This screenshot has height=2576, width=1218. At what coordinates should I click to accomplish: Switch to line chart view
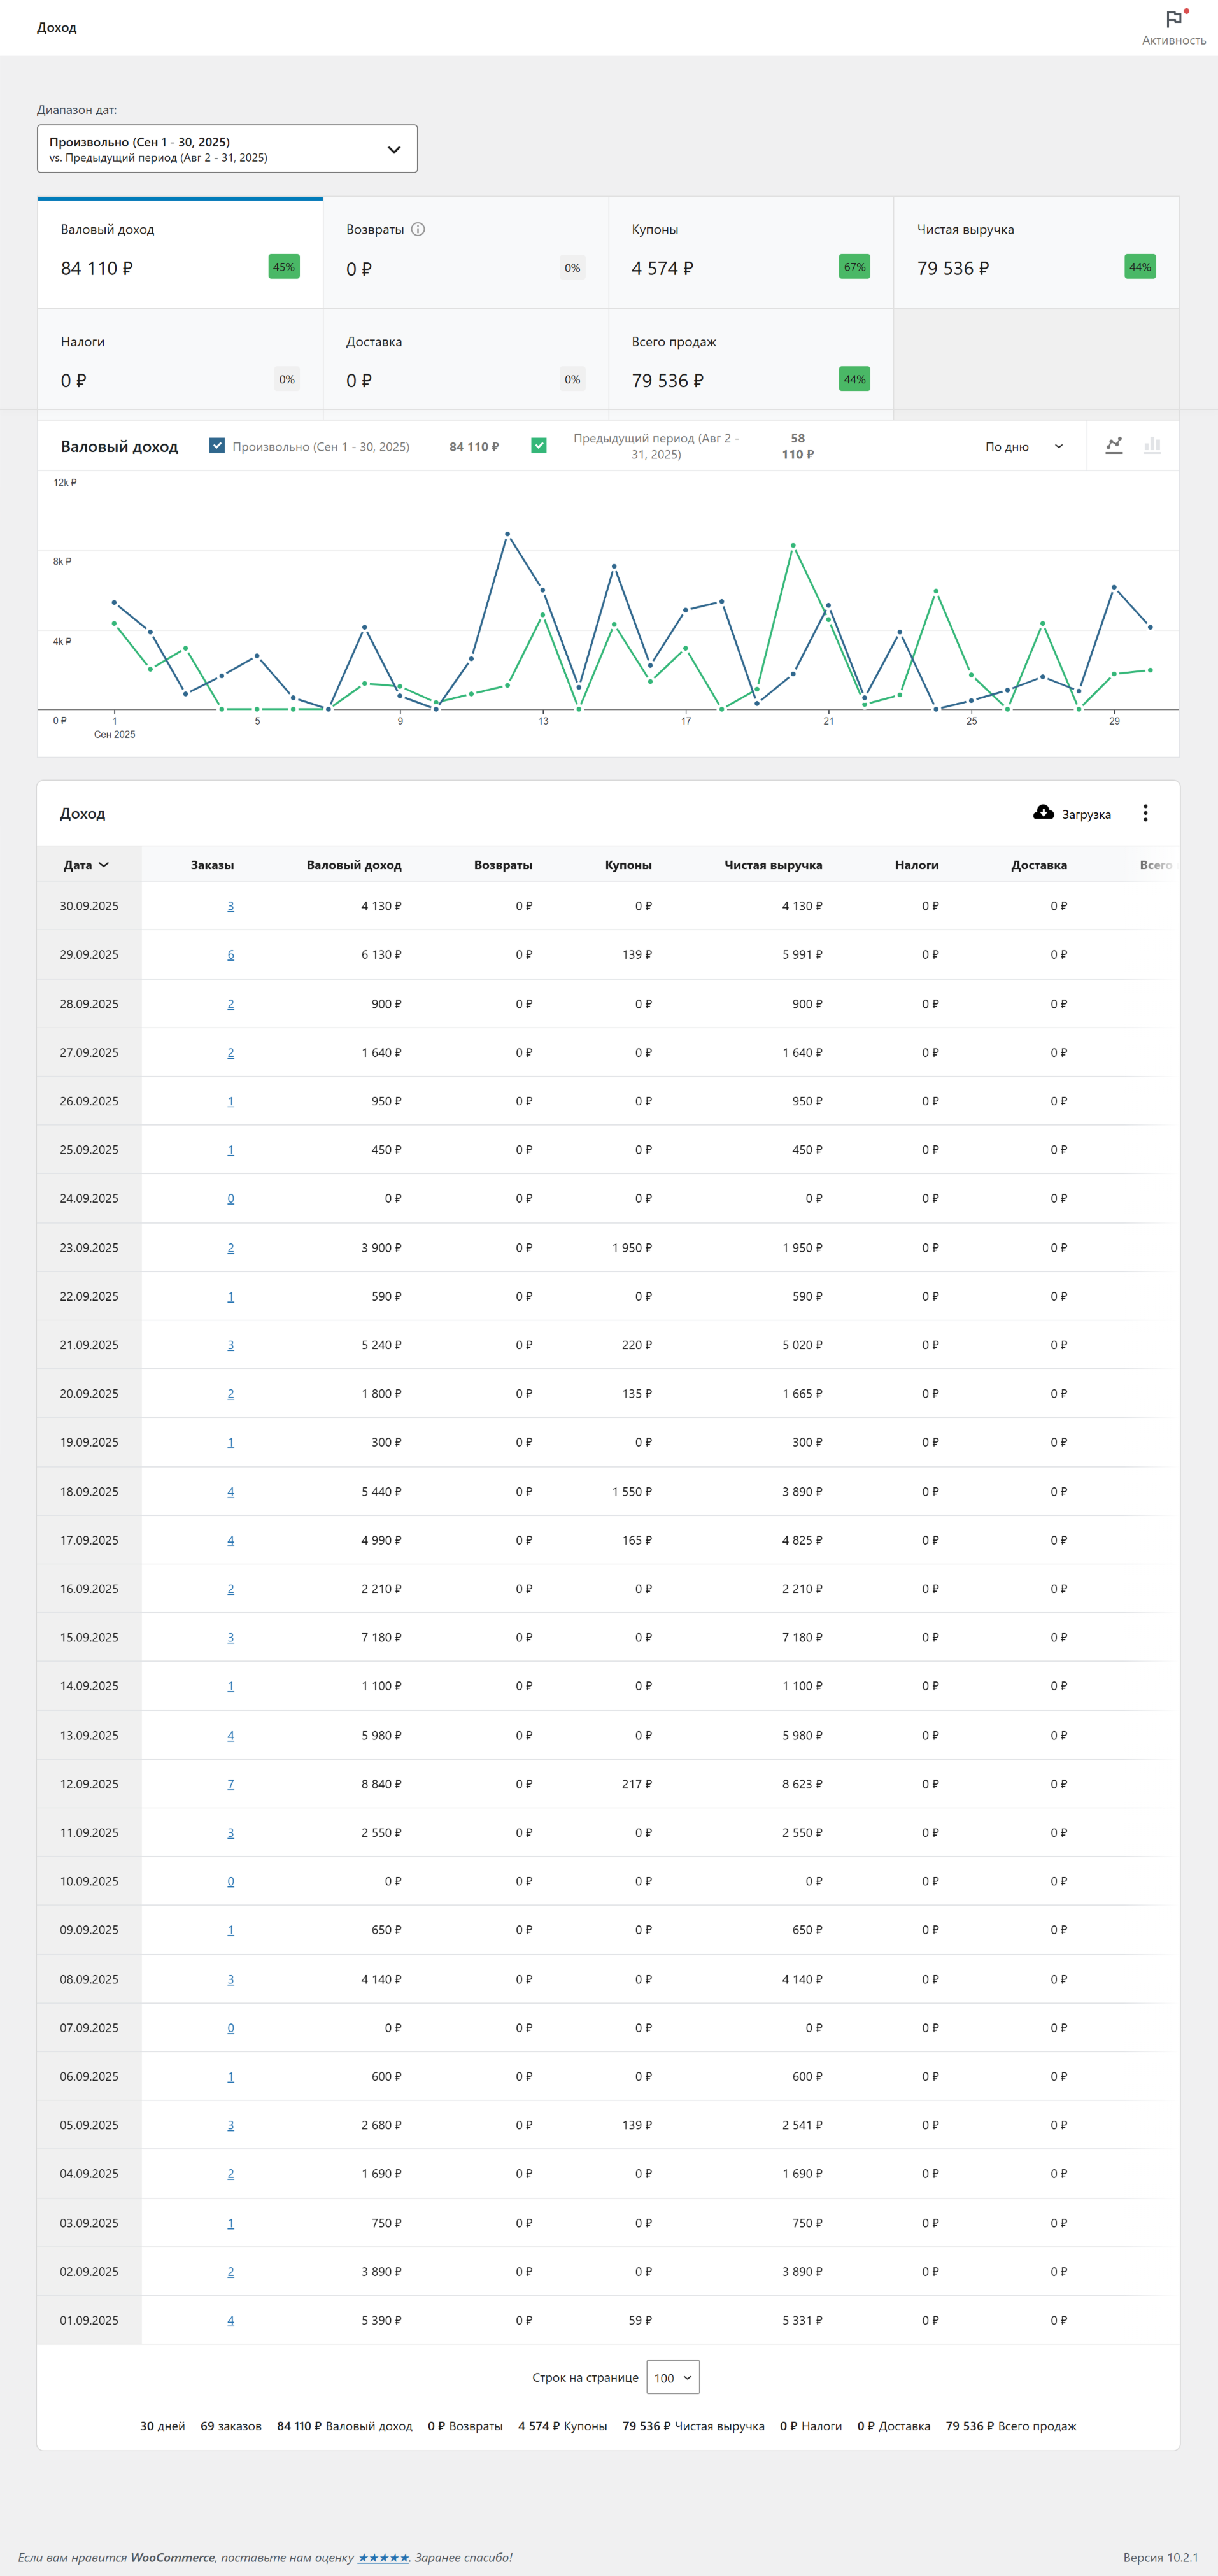1113,446
